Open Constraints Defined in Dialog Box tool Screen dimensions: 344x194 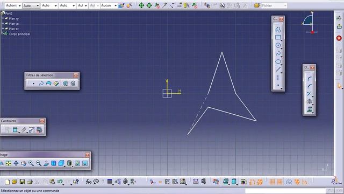click(x=8, y=130)
